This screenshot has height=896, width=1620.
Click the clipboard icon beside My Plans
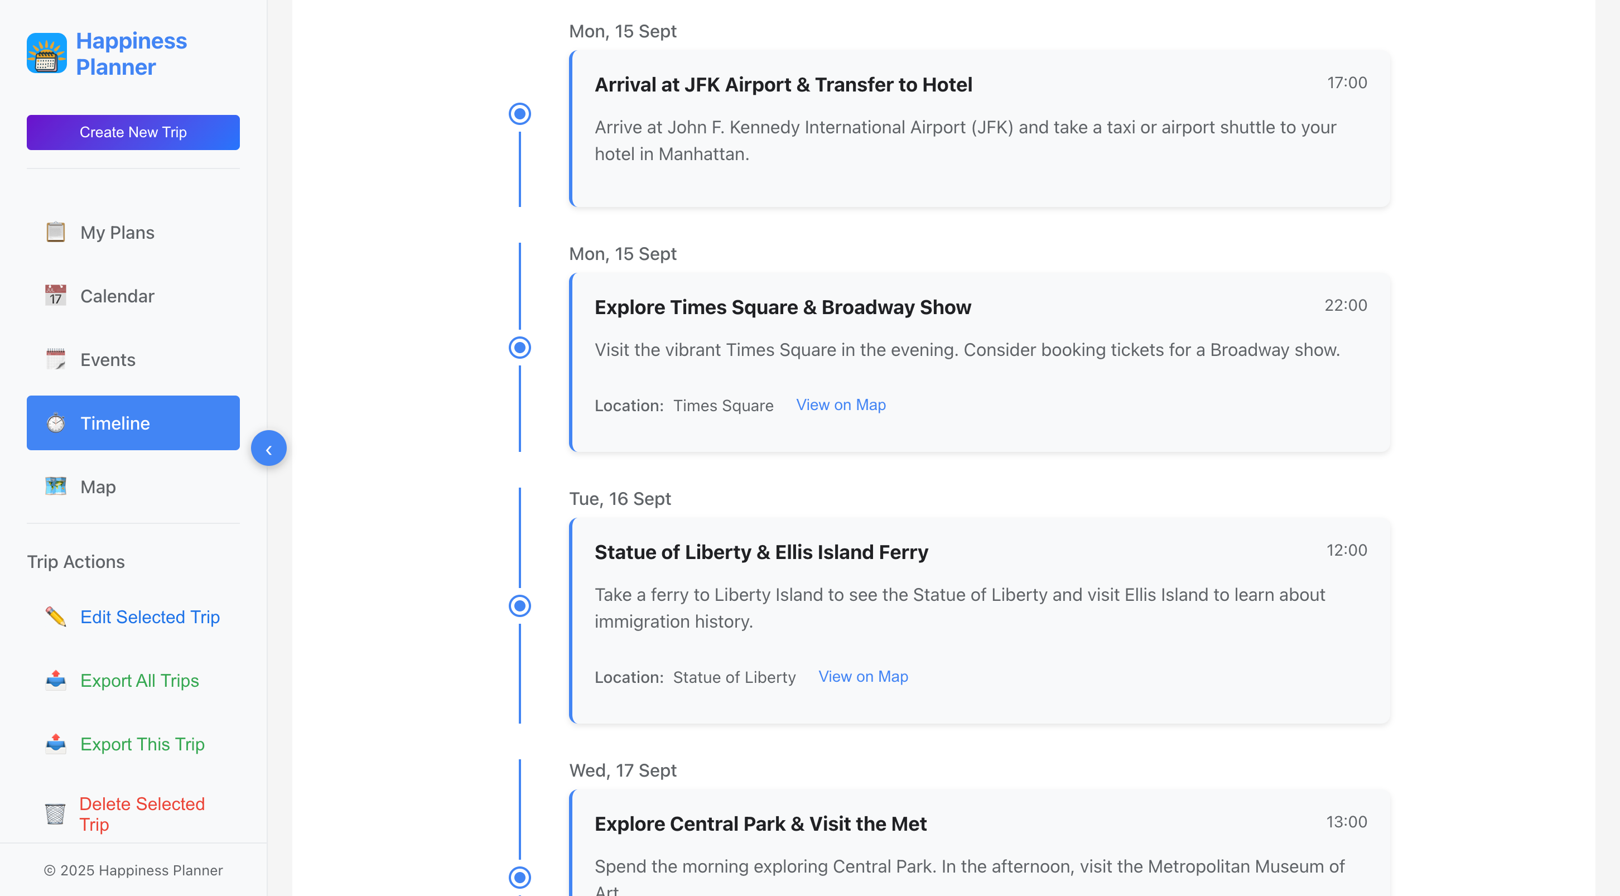click(x=55, y=232)
